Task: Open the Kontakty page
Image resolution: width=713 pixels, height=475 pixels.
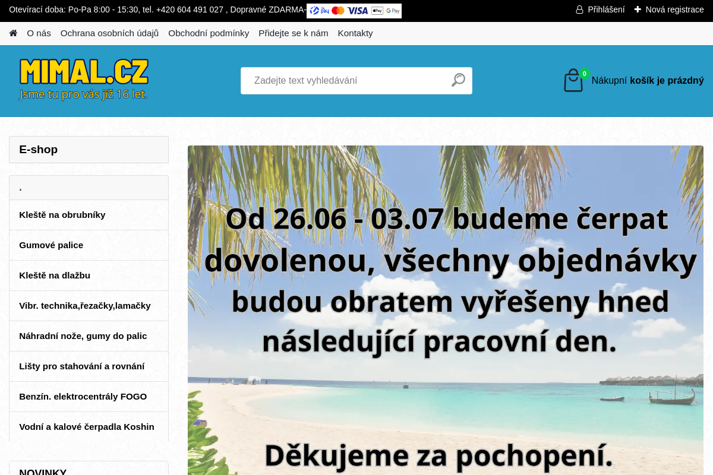Action: pos(355,33)
